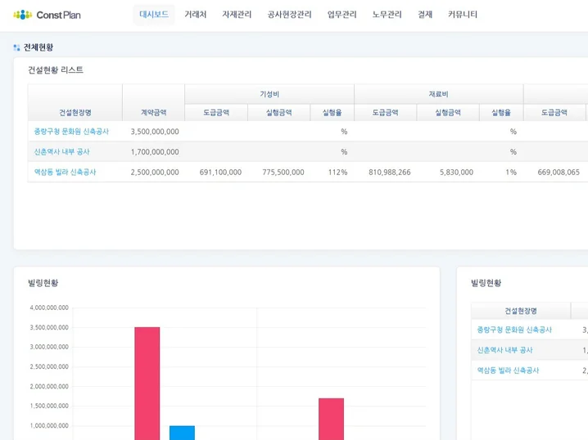Click the 결제 navigation item
This screenshot has height=440, width=588.
tap(424, 15)
